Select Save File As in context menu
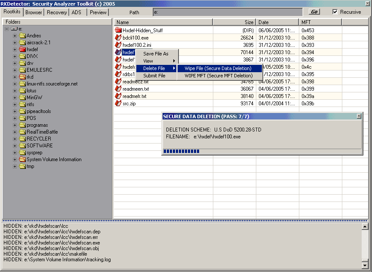This screenshot has height=272, width=372. pyautogui.click(x=156, y=54)
